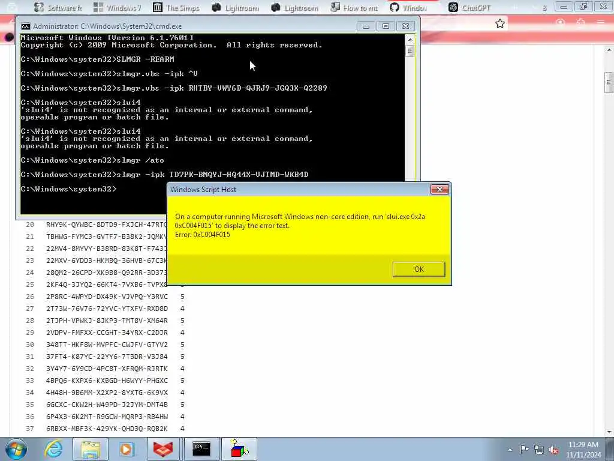Click the key on line 25
The image size is (614, 461).
(106, 285)
